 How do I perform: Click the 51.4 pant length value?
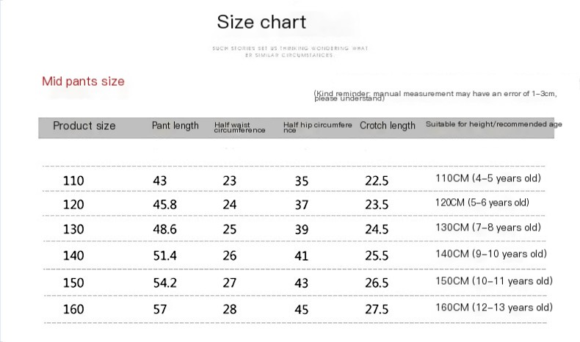tap(164, 255)
